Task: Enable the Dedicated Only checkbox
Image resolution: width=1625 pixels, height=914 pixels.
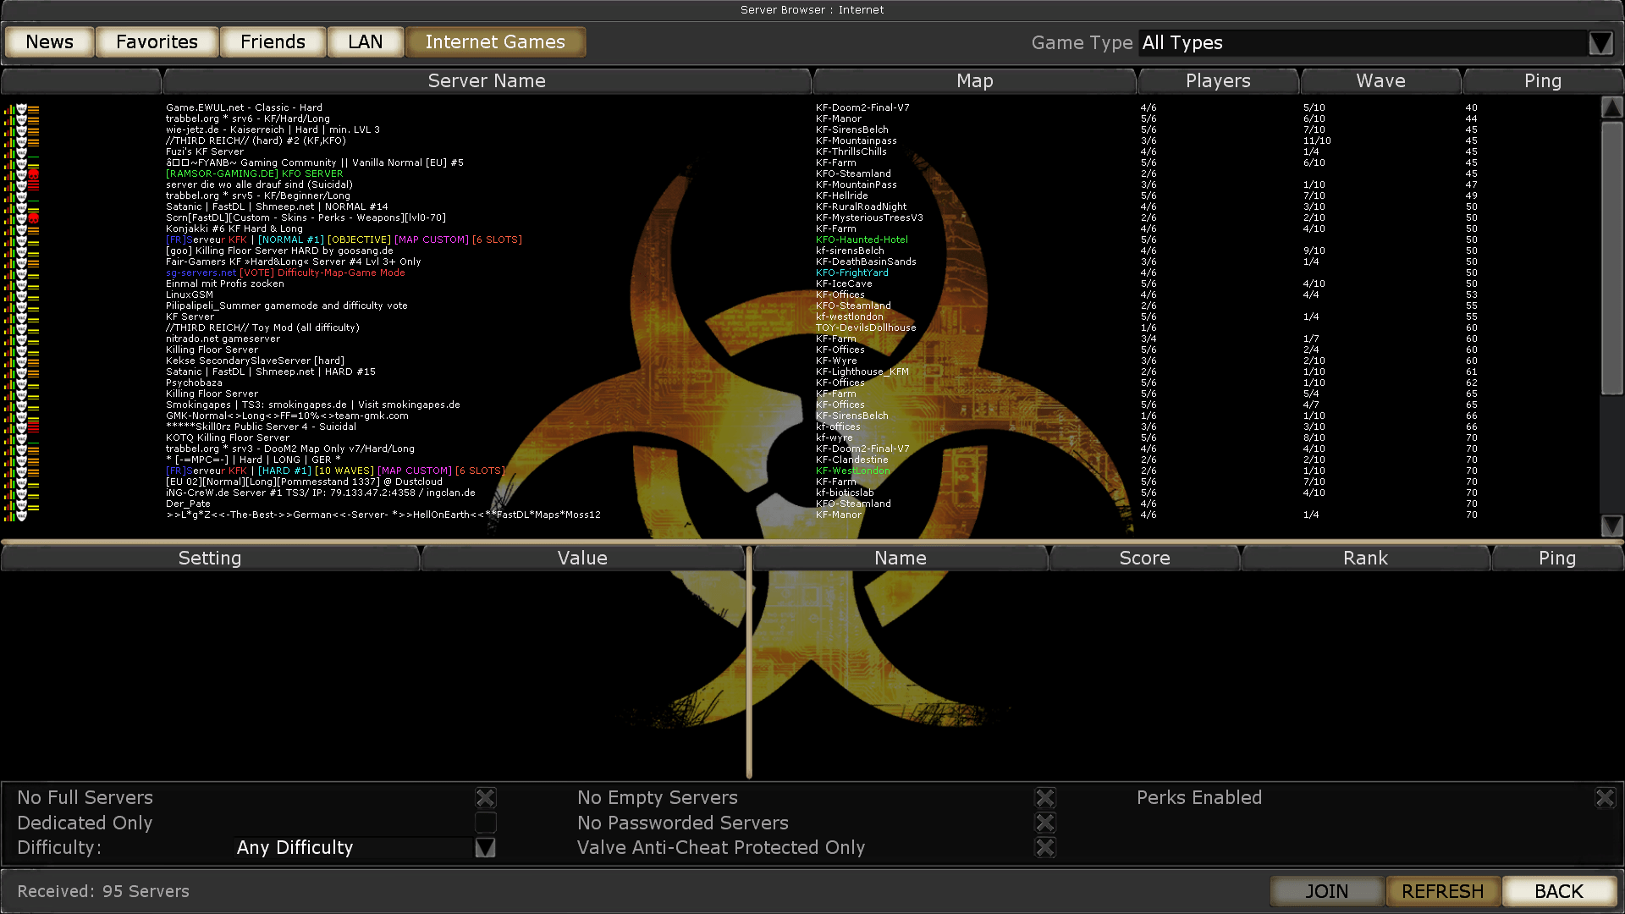Action: tap(486, 823)
